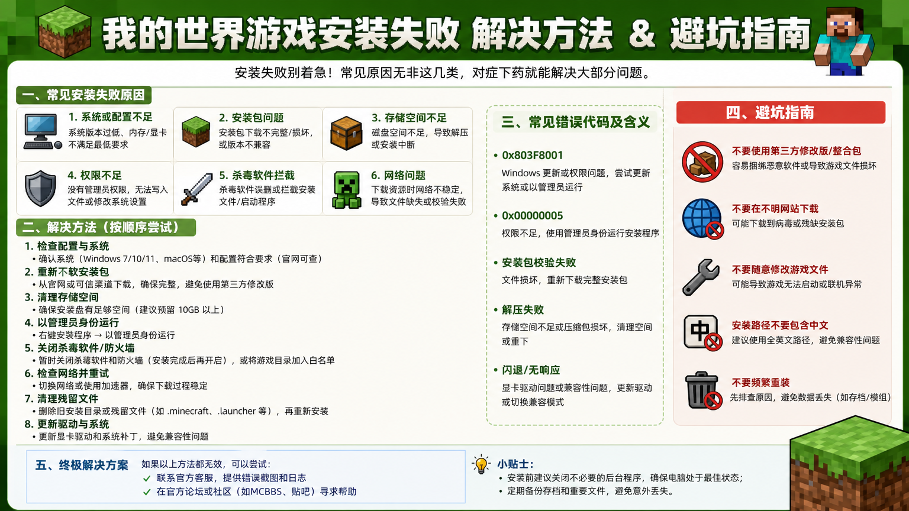Click the line 建议使用全英文路径
This screenshot has width=909, height=511.
(x=805, y=340)
